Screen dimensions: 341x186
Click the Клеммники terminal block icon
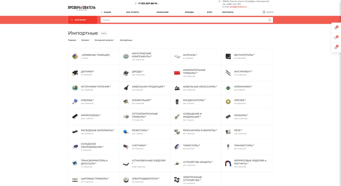coord(228,88)
